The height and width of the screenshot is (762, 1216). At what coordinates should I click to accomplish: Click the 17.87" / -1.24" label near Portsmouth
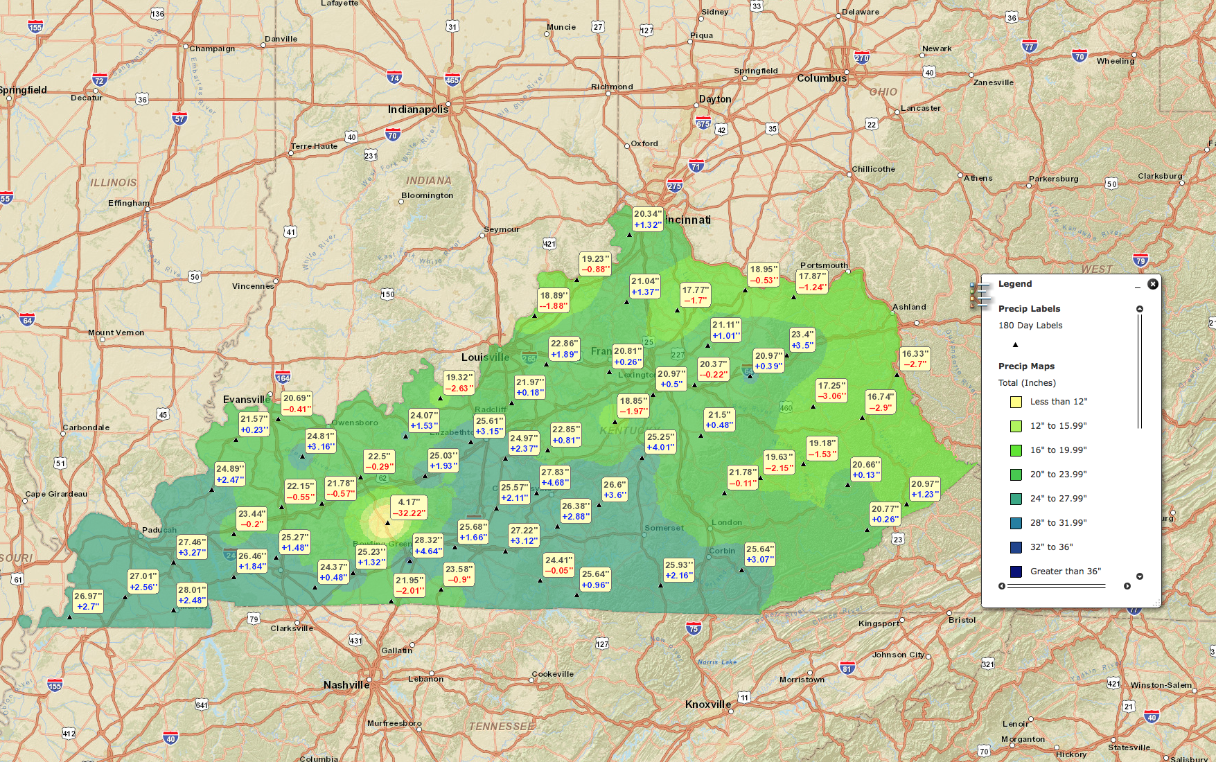click(812, 282)
